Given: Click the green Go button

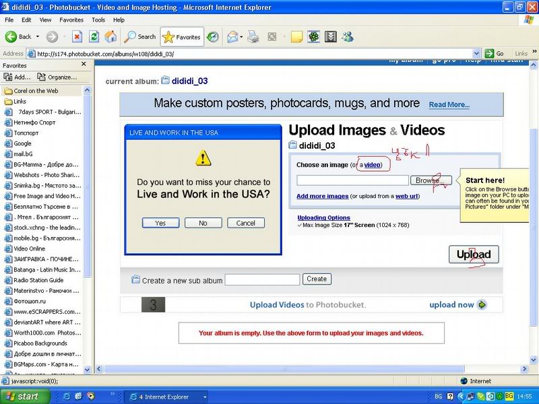Looking at the screenshot, I should (x=495, y=53).
